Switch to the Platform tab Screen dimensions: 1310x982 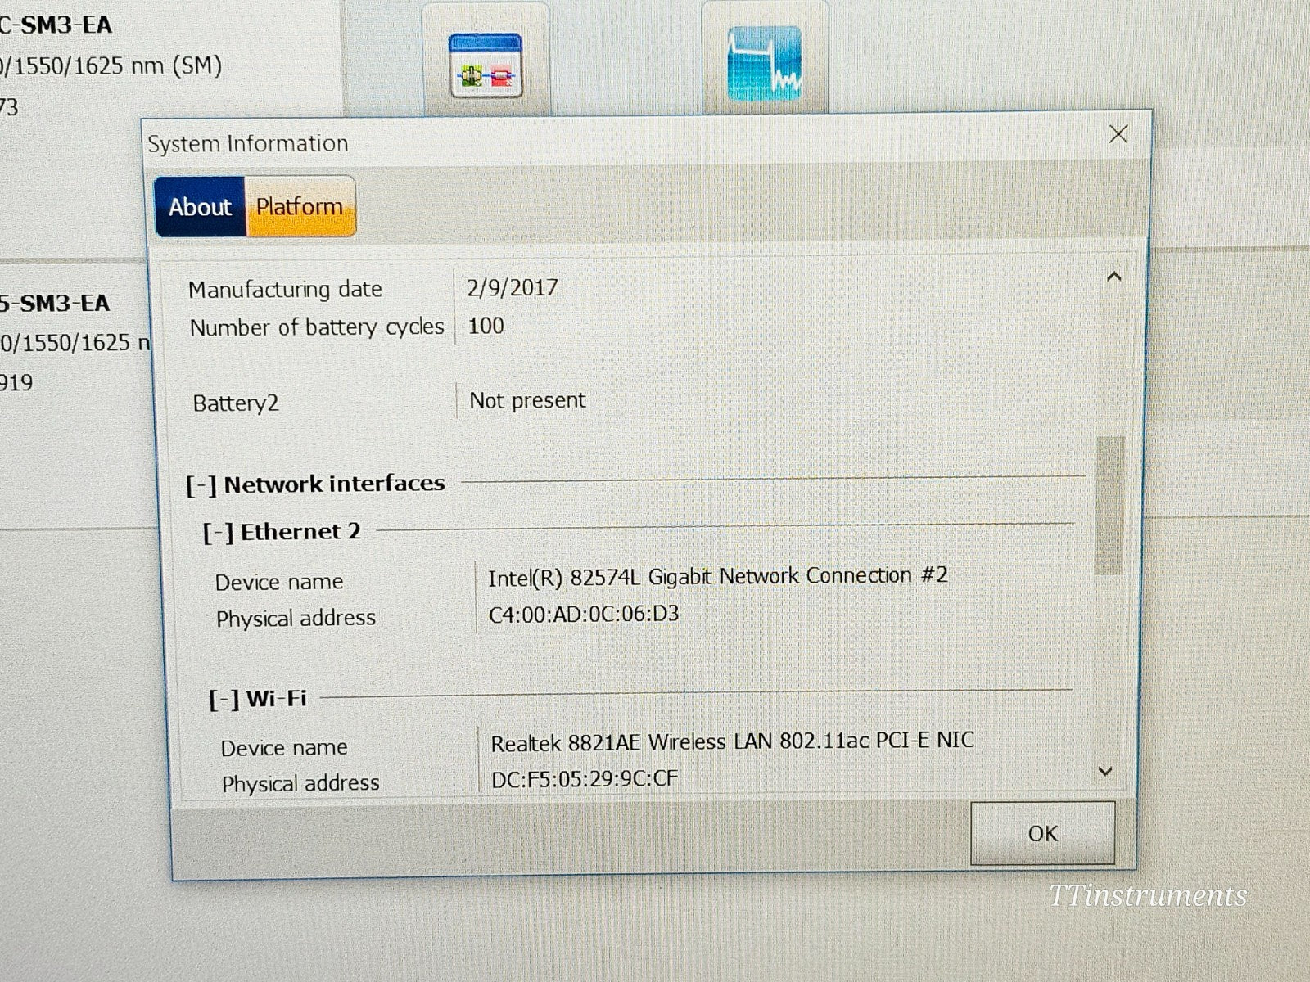[300, 207]
